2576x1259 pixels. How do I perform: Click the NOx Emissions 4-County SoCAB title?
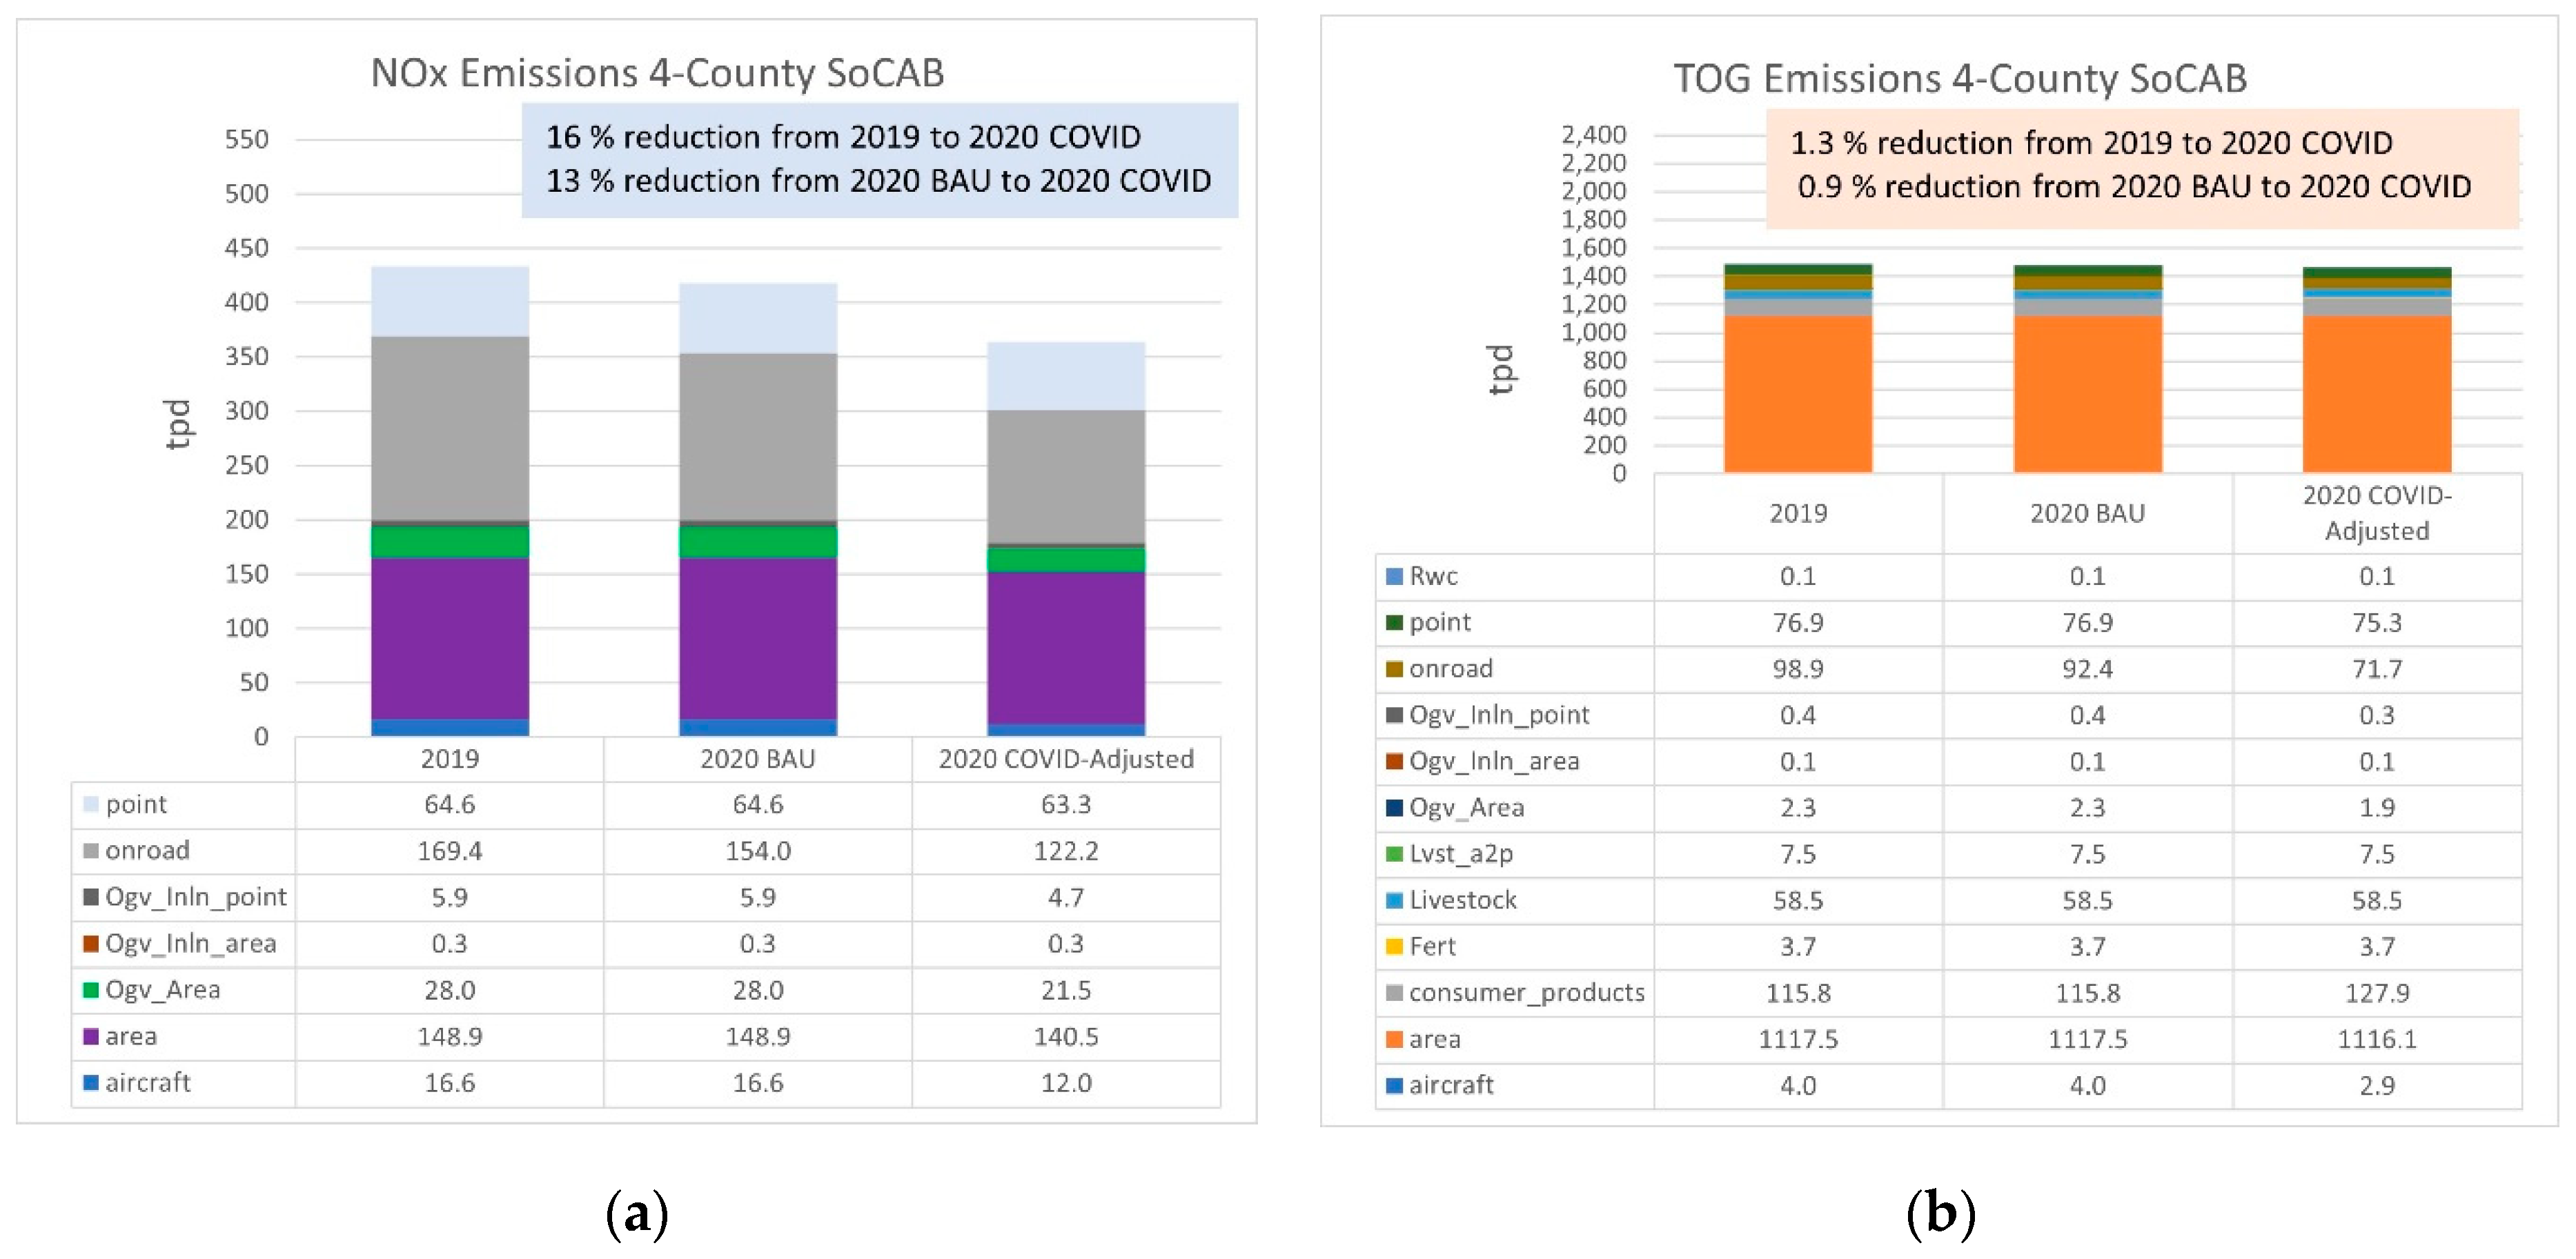[657, 73]
